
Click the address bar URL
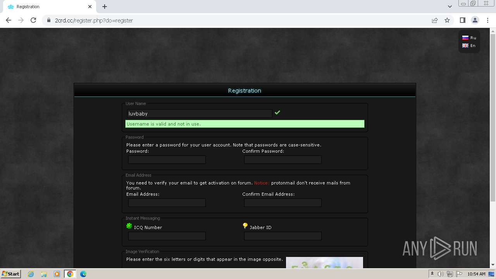click(94, 21)
